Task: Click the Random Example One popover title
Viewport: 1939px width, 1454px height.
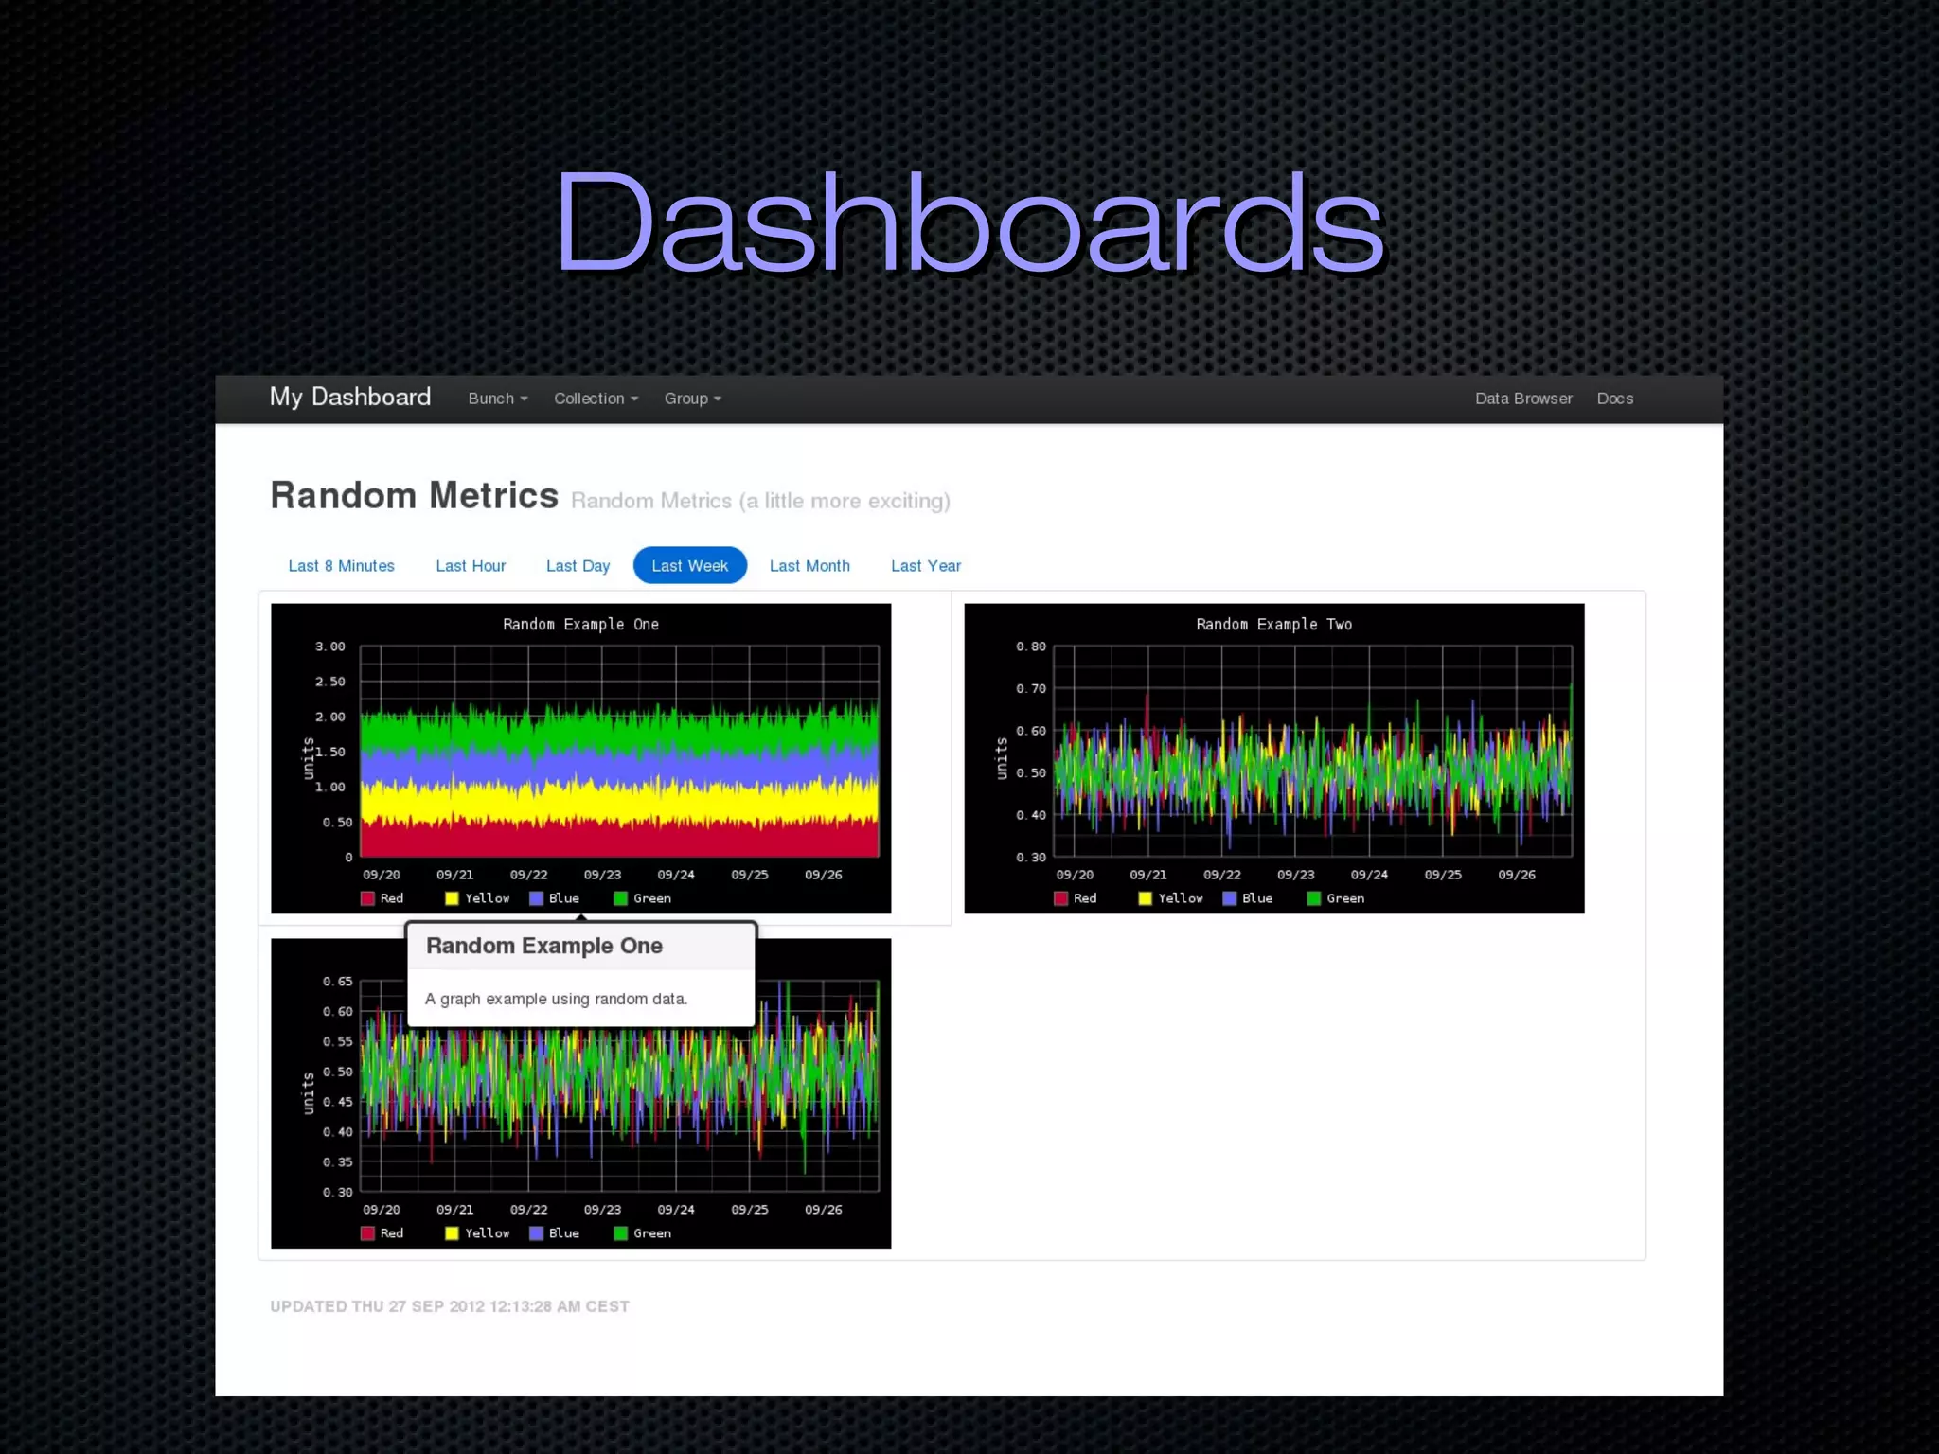Action: point(544,946)
